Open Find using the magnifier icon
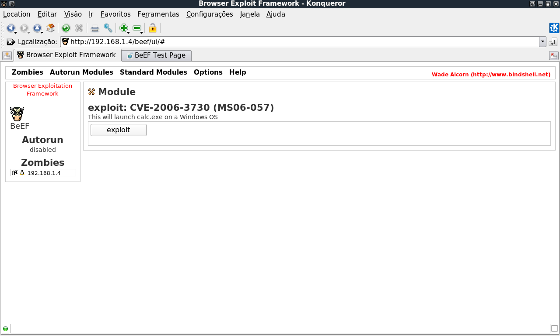This screenshot has width=560, height=336. 108,28
